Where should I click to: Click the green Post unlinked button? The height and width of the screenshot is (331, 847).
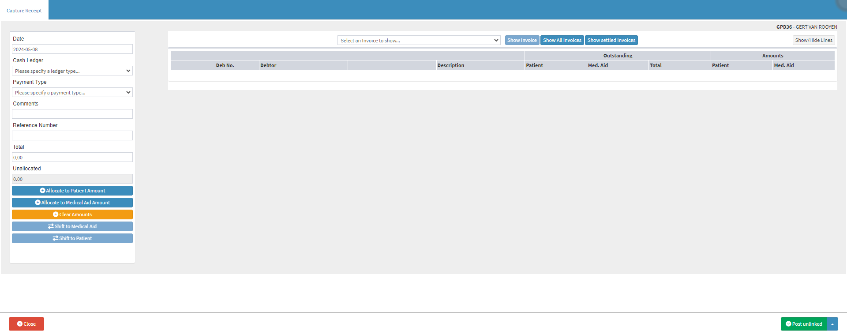[803, 324]
